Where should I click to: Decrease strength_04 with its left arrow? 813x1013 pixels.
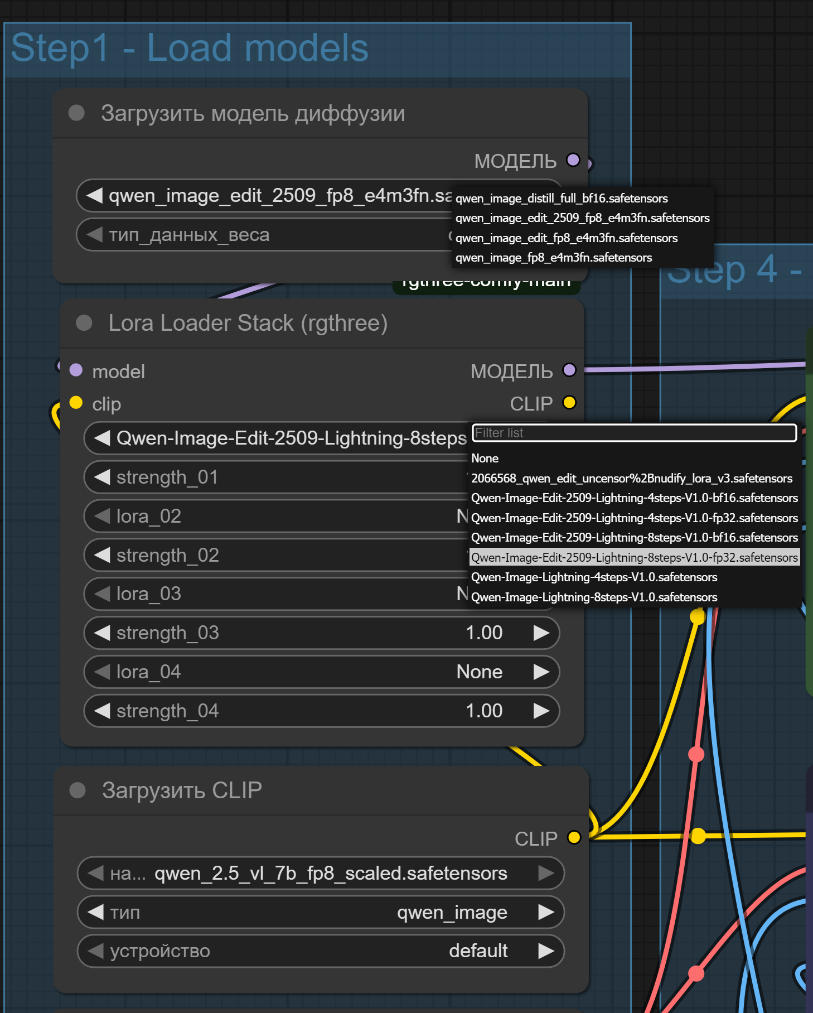(x=102, y=711)
